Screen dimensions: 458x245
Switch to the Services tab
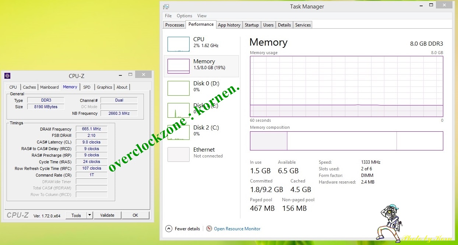303,25
